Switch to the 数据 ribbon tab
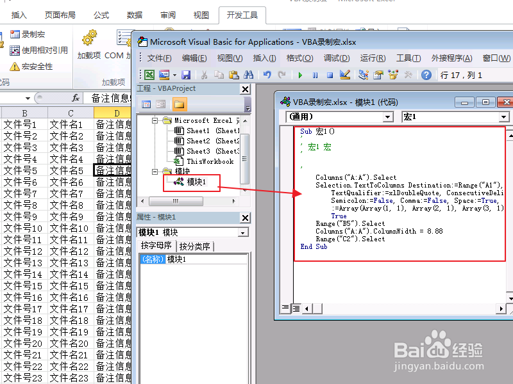 (135, 15)
